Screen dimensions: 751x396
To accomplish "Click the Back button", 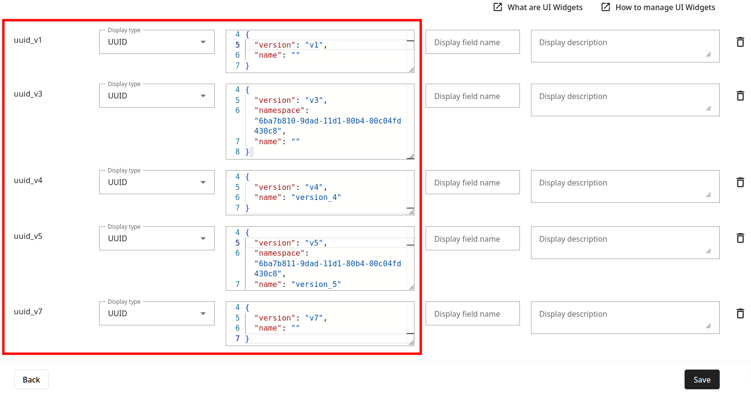I will point(31,380).
